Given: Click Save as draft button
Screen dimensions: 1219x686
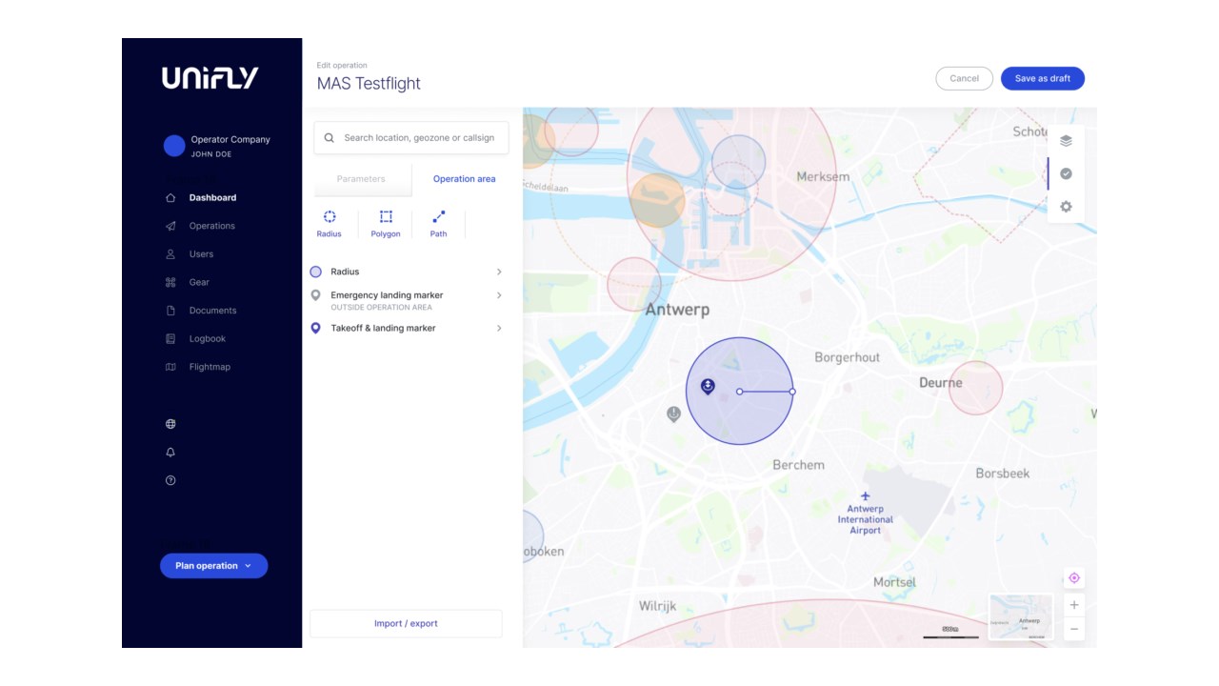Looking at the screenshot, I should click(1043, 78).
